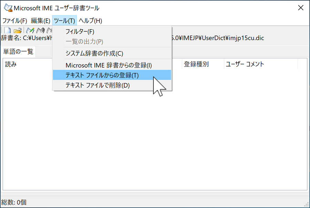This screenshot has width=310, height=208.
Task: Select テキスト ファイルで削除(D)
Action: pos(112,85)
